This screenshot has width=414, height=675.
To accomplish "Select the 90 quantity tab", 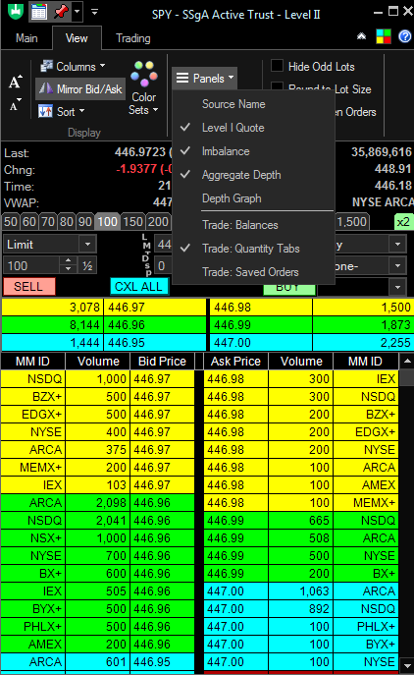I will [x=85, y=222].
